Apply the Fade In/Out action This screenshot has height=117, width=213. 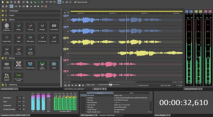click(30, 65)
